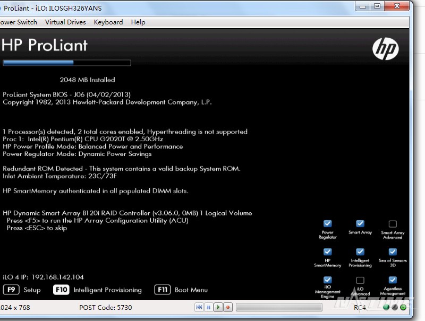Click the F9 Setup key icon
The image size is (425, 321).
11,290
